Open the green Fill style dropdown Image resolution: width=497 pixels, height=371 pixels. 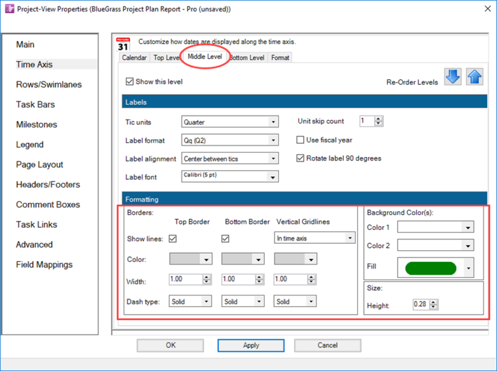pos(435,268)
